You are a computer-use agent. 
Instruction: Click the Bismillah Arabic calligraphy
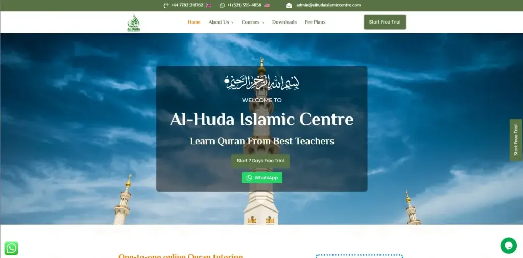(262, 82)
